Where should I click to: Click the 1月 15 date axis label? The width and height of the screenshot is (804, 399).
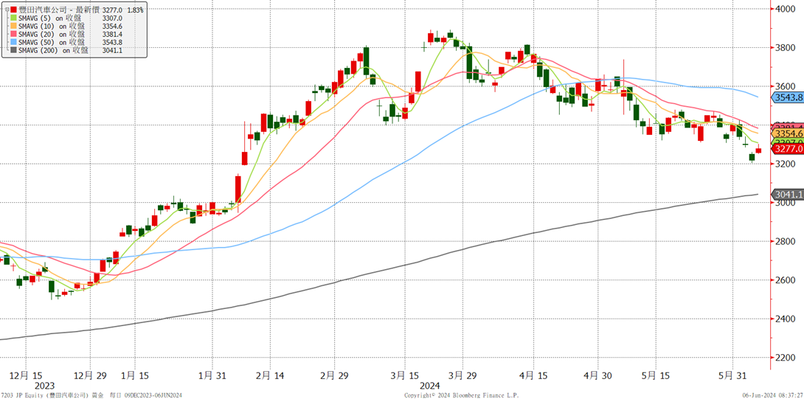pyautogui.click(x=134, y=375)
